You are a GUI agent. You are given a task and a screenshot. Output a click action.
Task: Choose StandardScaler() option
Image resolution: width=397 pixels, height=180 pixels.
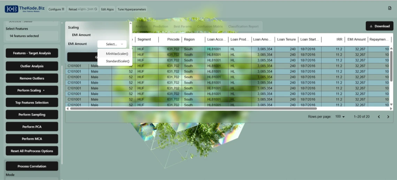click(117, 61)
